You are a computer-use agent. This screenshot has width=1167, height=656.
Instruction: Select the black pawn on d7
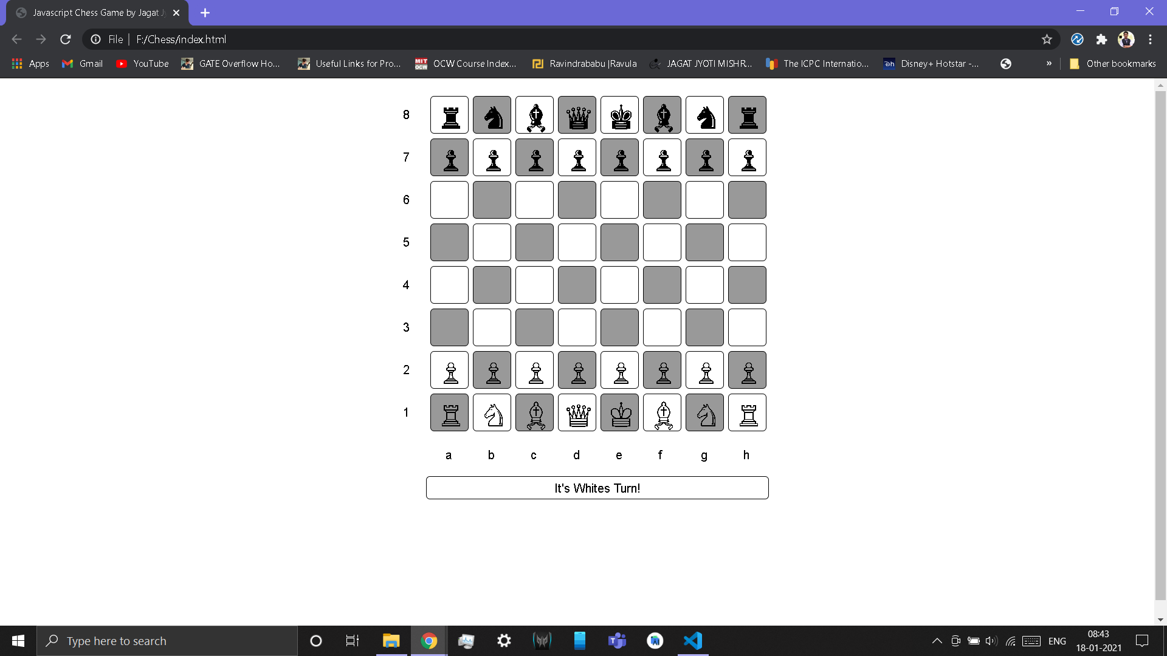click(577, 158)
